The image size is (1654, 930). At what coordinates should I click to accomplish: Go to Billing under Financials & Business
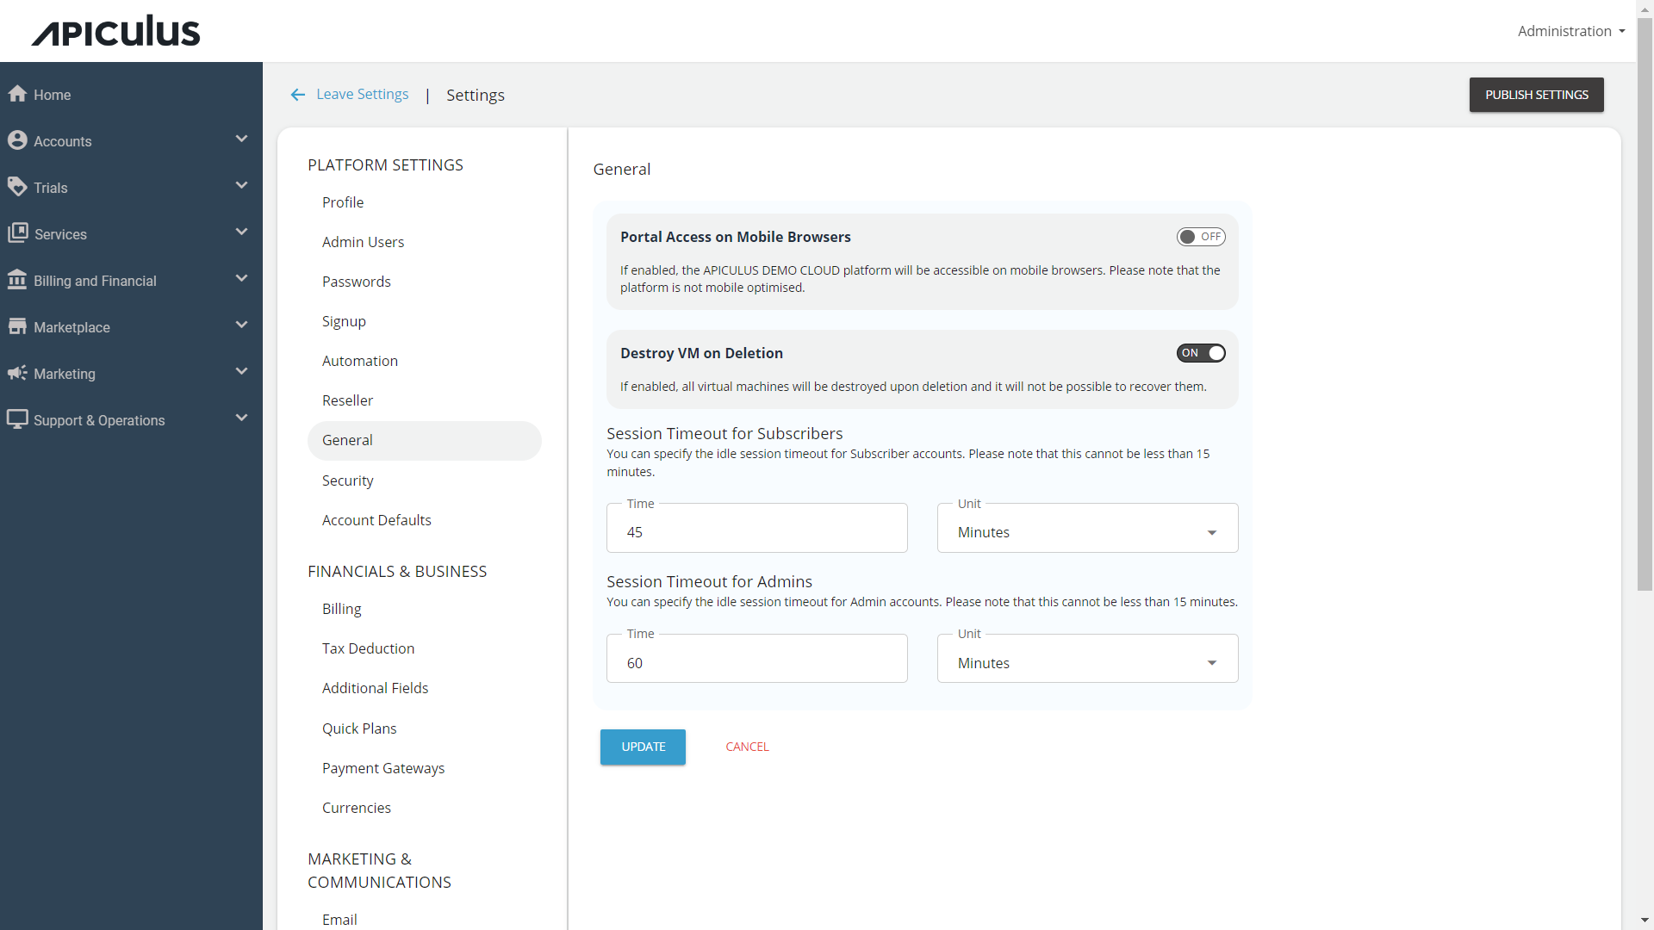(341, 609)
